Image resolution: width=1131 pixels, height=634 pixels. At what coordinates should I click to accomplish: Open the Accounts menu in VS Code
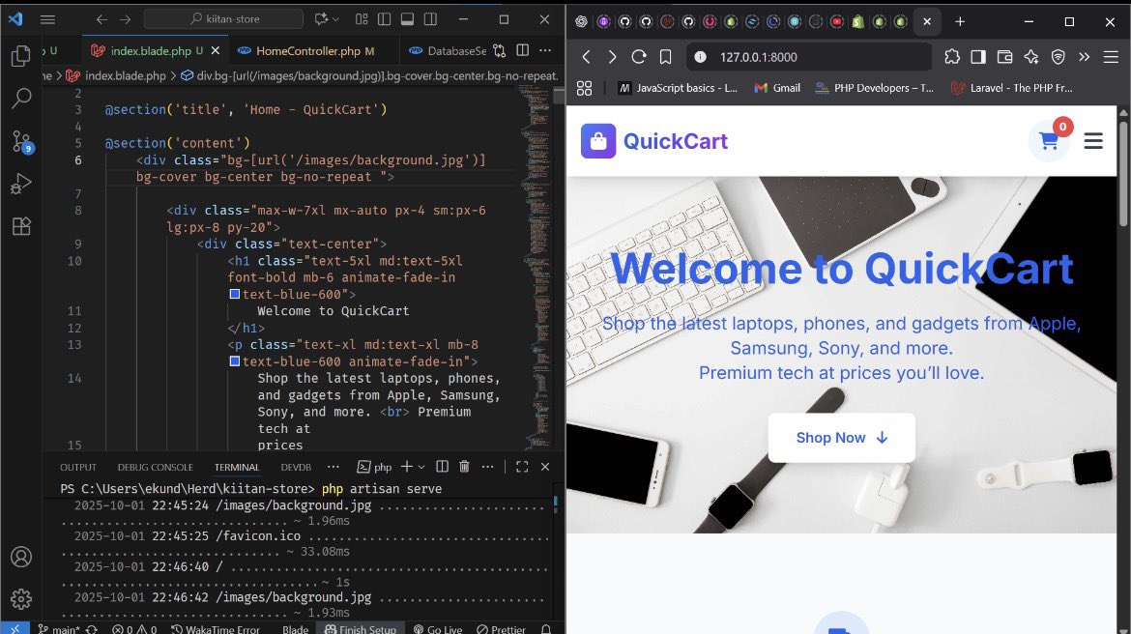pos(21,557)
